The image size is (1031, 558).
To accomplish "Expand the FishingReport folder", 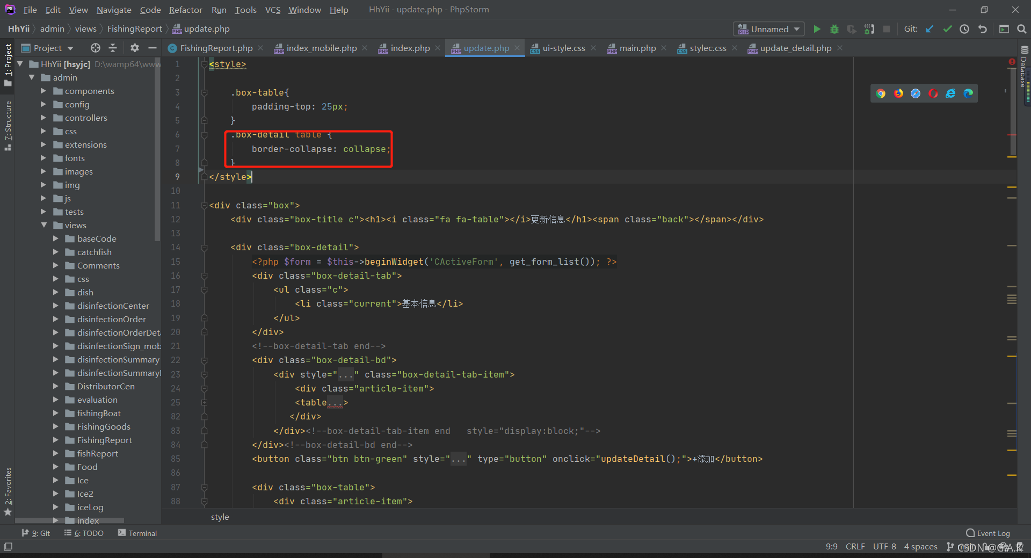I will tap(55, 440).
